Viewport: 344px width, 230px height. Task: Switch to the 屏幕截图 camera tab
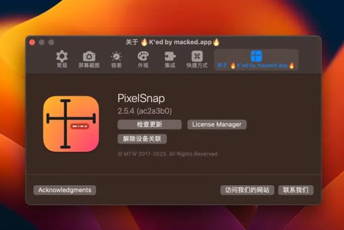(x=89, y=59)
